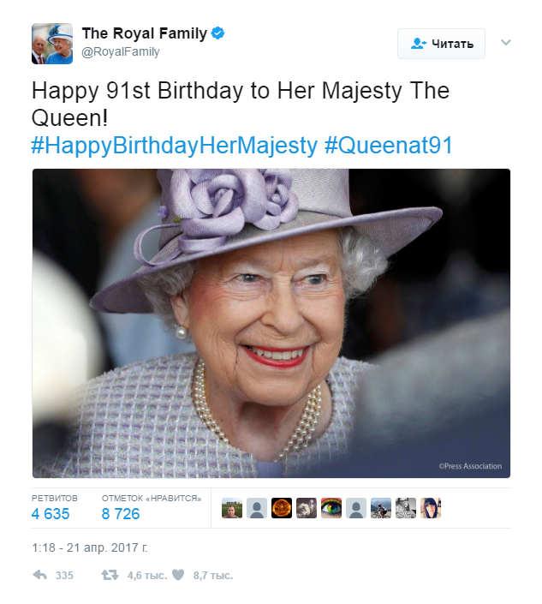This screenshot has height=604, width=542.
Task: Retweet this post via retweet icon
Action: pos(110,575)
